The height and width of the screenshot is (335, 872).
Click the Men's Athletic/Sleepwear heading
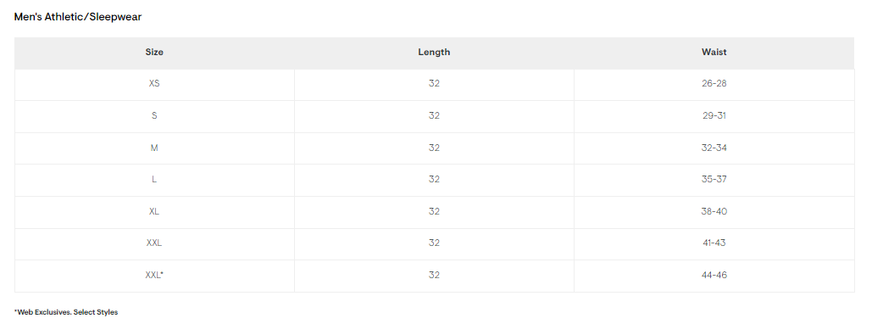coord(78,17)
